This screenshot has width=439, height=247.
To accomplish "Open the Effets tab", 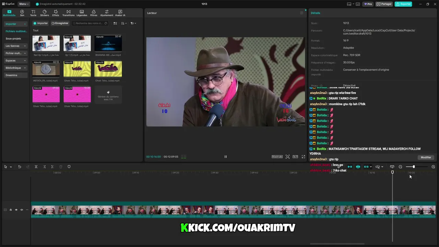I will (56, 13).
